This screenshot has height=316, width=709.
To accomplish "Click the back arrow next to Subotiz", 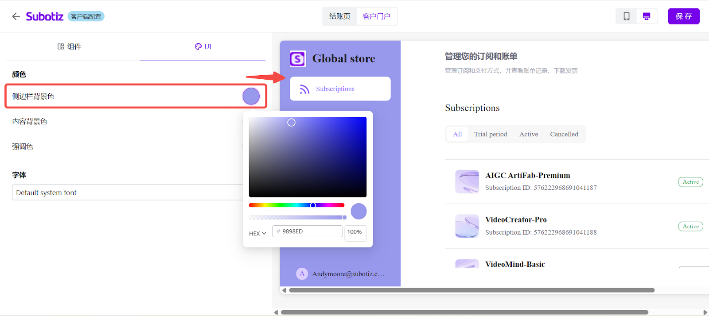I will point(16,16).
